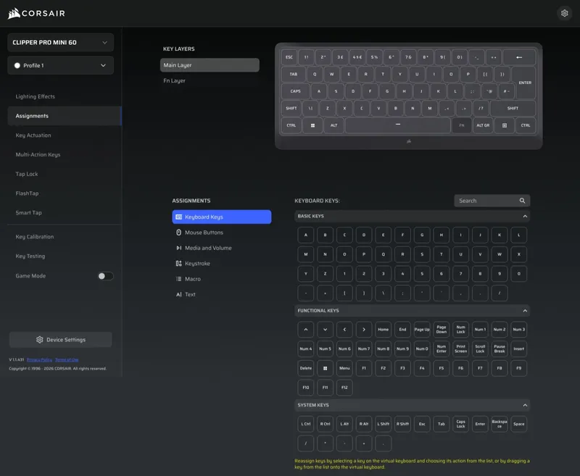Pick the Backspace system key
This screenshot has height=476, width=580.
[x=500, y=425]
